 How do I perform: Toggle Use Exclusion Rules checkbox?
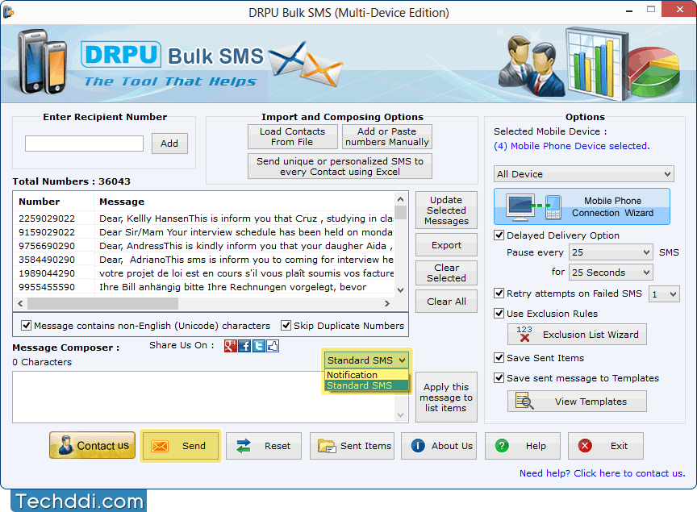(x=499, y=314)
